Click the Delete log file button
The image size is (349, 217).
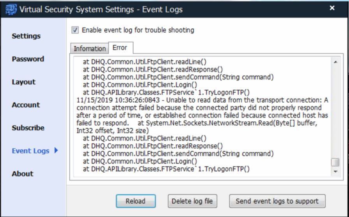[x=192, y=201]
